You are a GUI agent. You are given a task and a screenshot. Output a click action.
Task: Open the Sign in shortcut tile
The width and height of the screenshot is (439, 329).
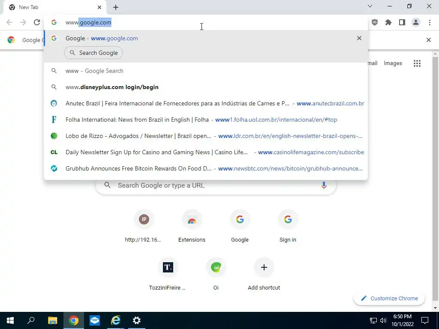coord(288,227)
